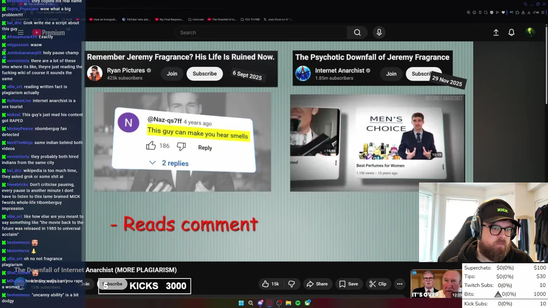548x308 pixels.
Task: Click chat username MotorHorse
Action: [18, 251]
